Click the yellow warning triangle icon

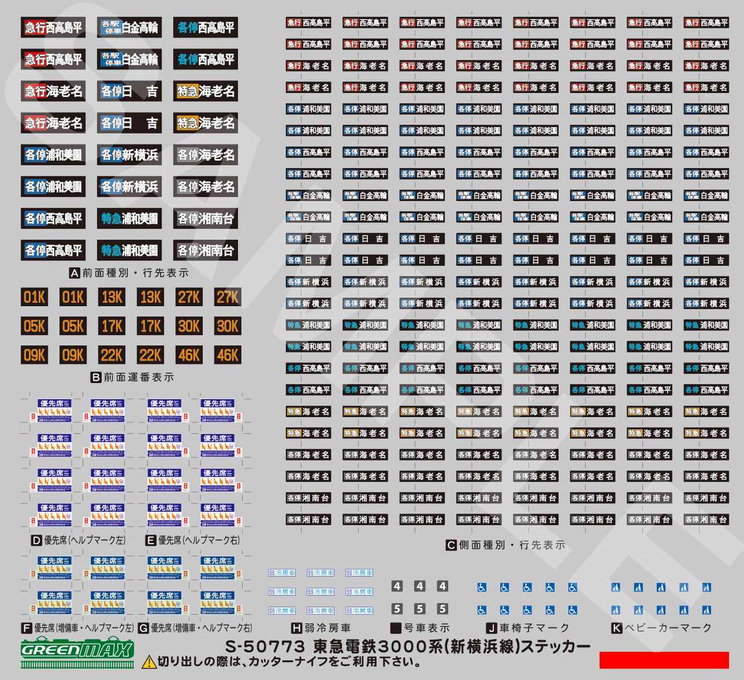(149, 663)
